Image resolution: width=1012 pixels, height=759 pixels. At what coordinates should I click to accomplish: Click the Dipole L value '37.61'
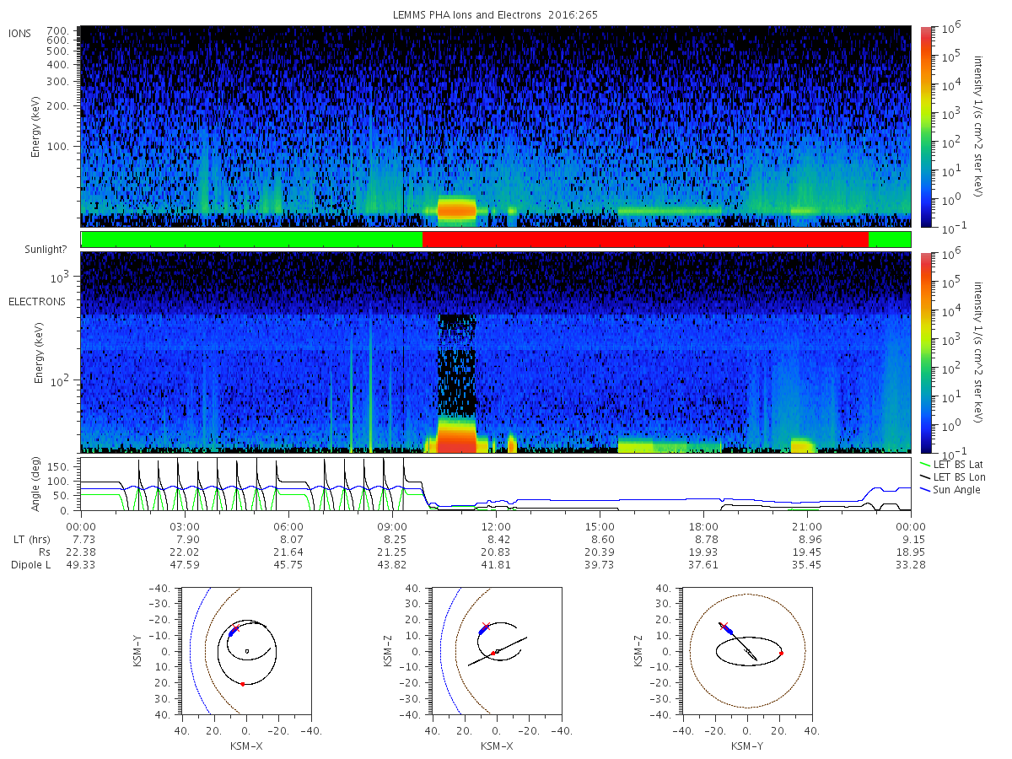tap(704, 564)
